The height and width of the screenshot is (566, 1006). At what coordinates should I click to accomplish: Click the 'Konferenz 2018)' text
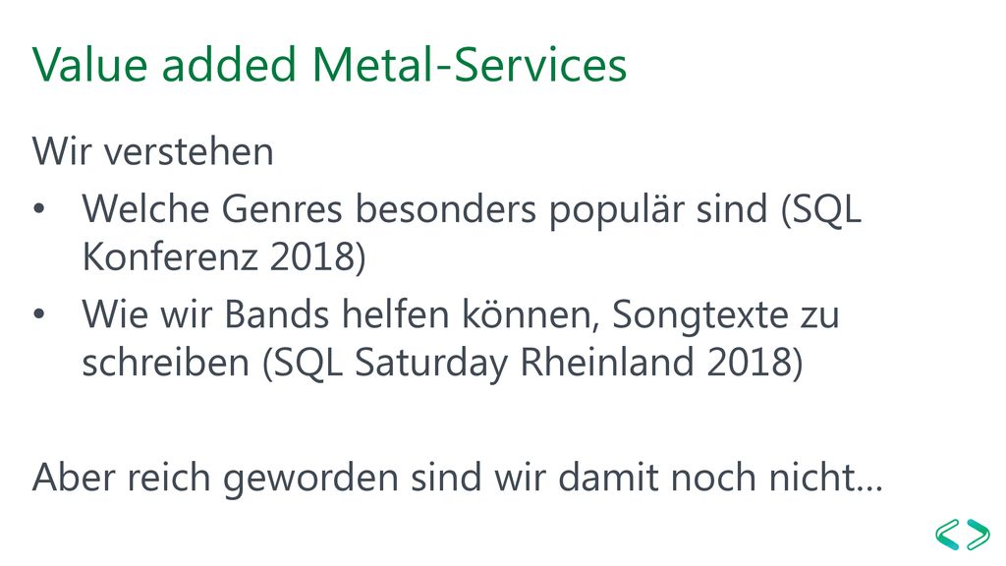(224, 256)
